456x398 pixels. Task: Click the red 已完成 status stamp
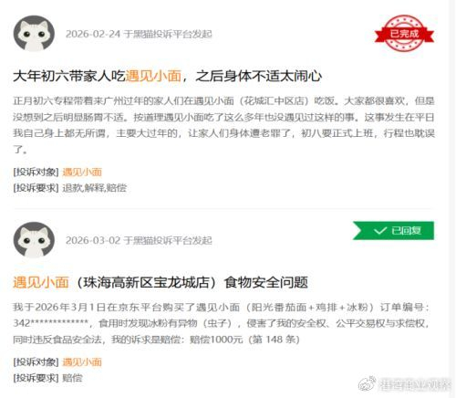(404, 33)
